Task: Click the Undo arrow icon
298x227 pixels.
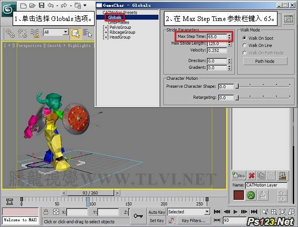Action: tap(50, 5)
